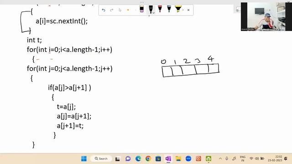This screenshot has height=164, width=292.
Task: Choose the dark blue pen
Action: coord(169,9)
